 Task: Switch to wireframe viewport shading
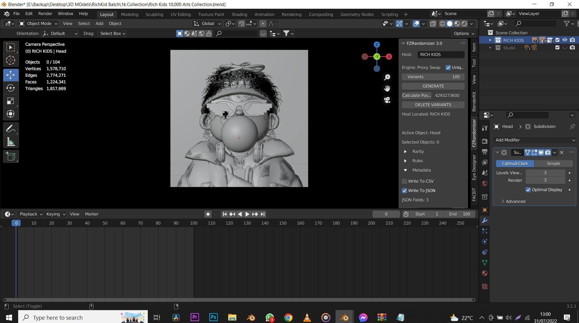coord(442,24)
